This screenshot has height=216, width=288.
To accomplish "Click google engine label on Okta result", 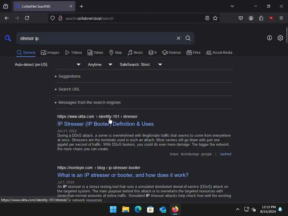I will [x=206, y=154].
